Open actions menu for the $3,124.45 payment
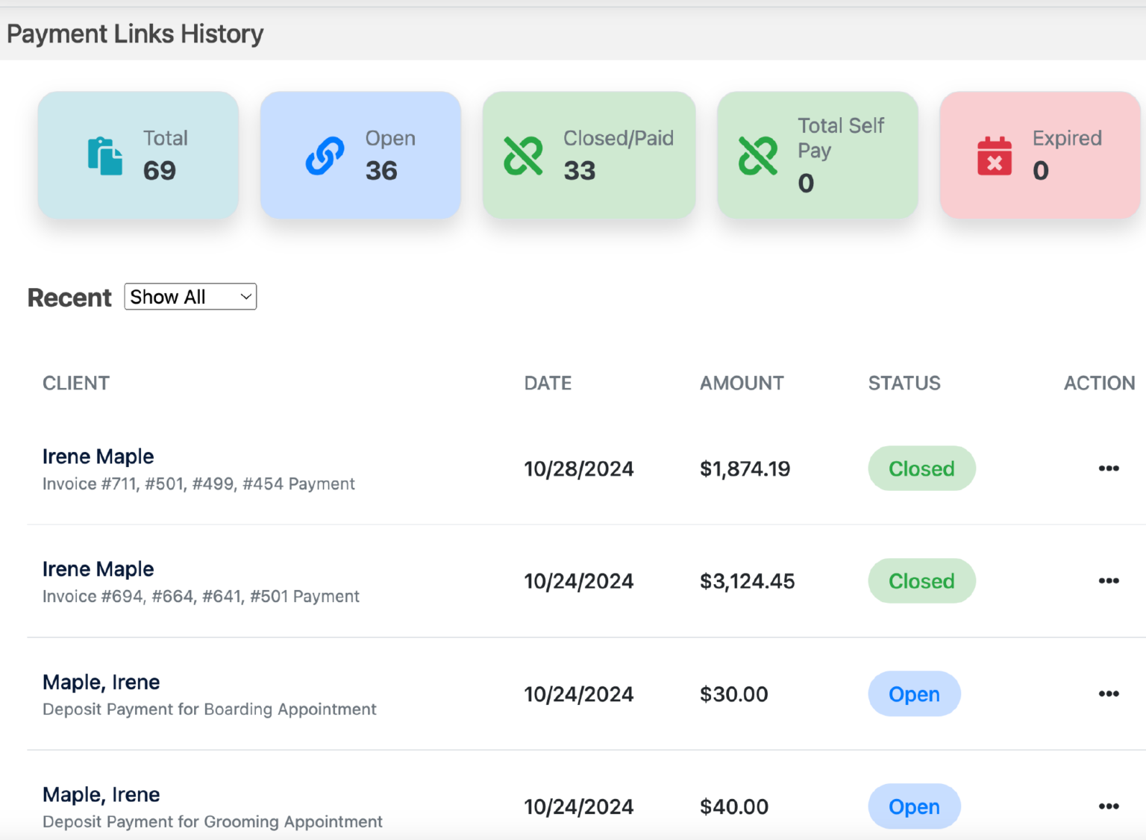This screenshot has width=1146, height=840. tap(1109, 580)
